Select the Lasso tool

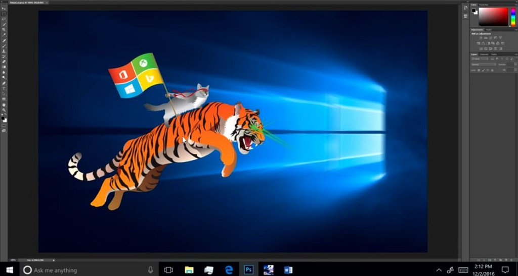click(x=4, y=19)
